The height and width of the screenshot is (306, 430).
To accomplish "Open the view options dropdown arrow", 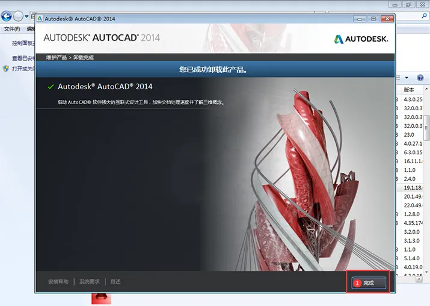I will pyautogui.click(x=407, y=78).
